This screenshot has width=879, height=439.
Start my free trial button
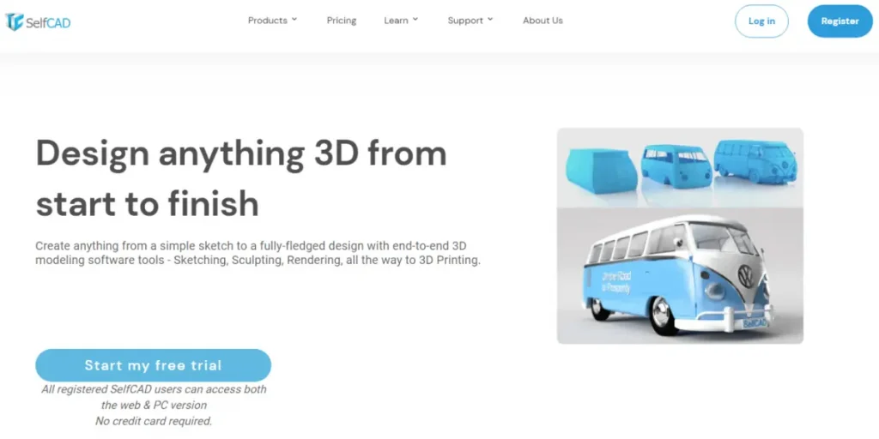click(153, 365)
